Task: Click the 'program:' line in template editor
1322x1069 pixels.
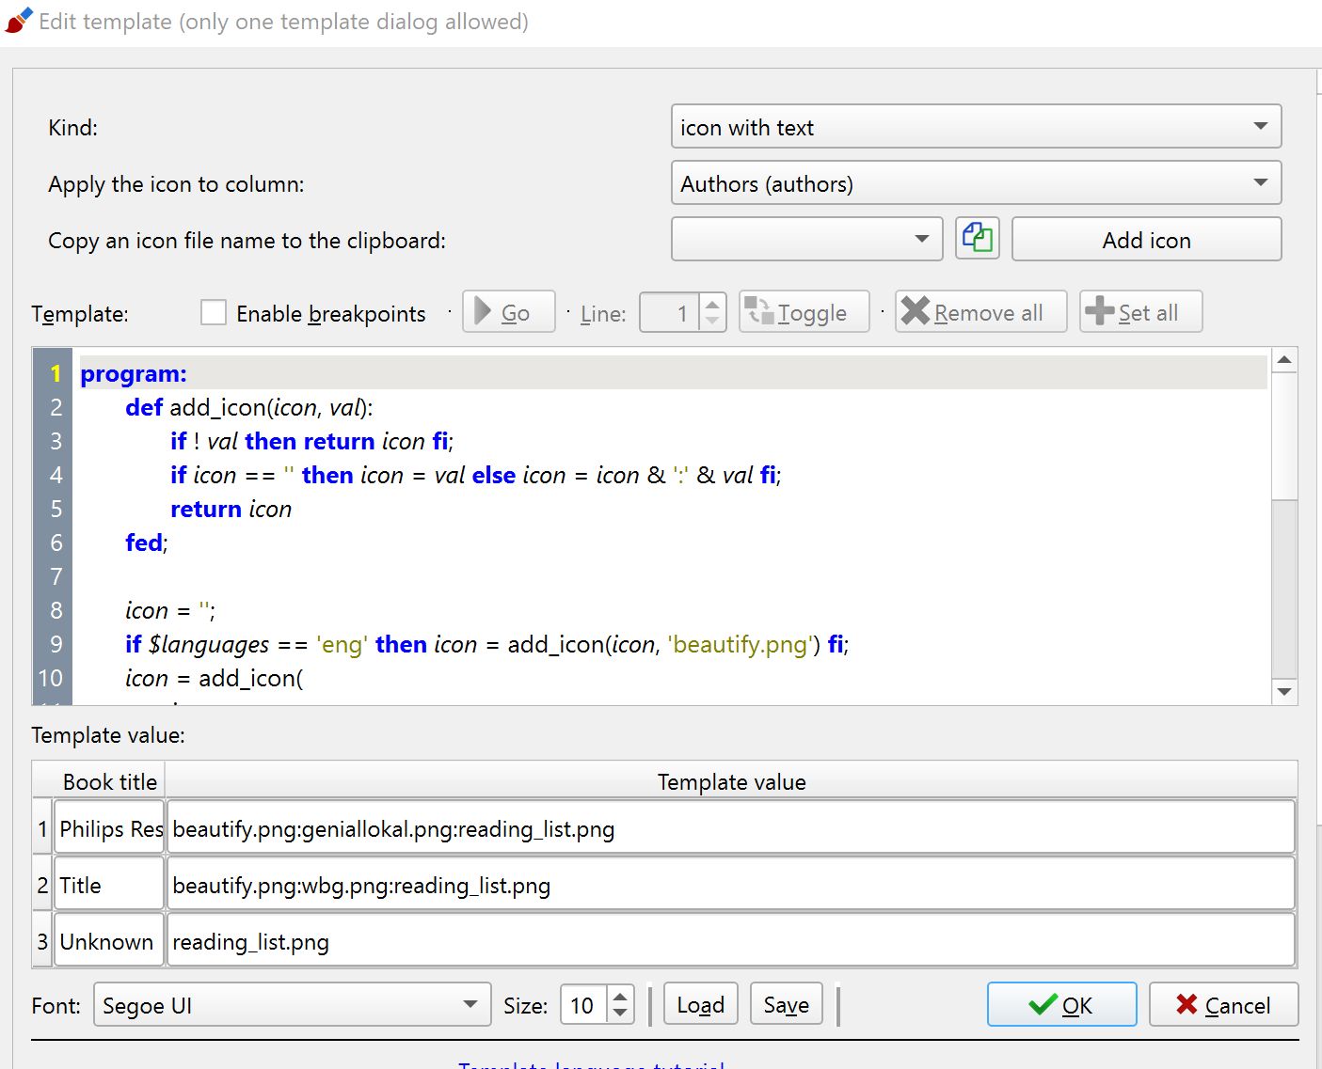Action: (134, 373)
